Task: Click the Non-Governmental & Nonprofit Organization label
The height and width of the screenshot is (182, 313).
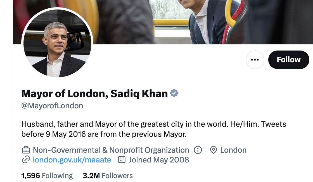Action: 111,150
